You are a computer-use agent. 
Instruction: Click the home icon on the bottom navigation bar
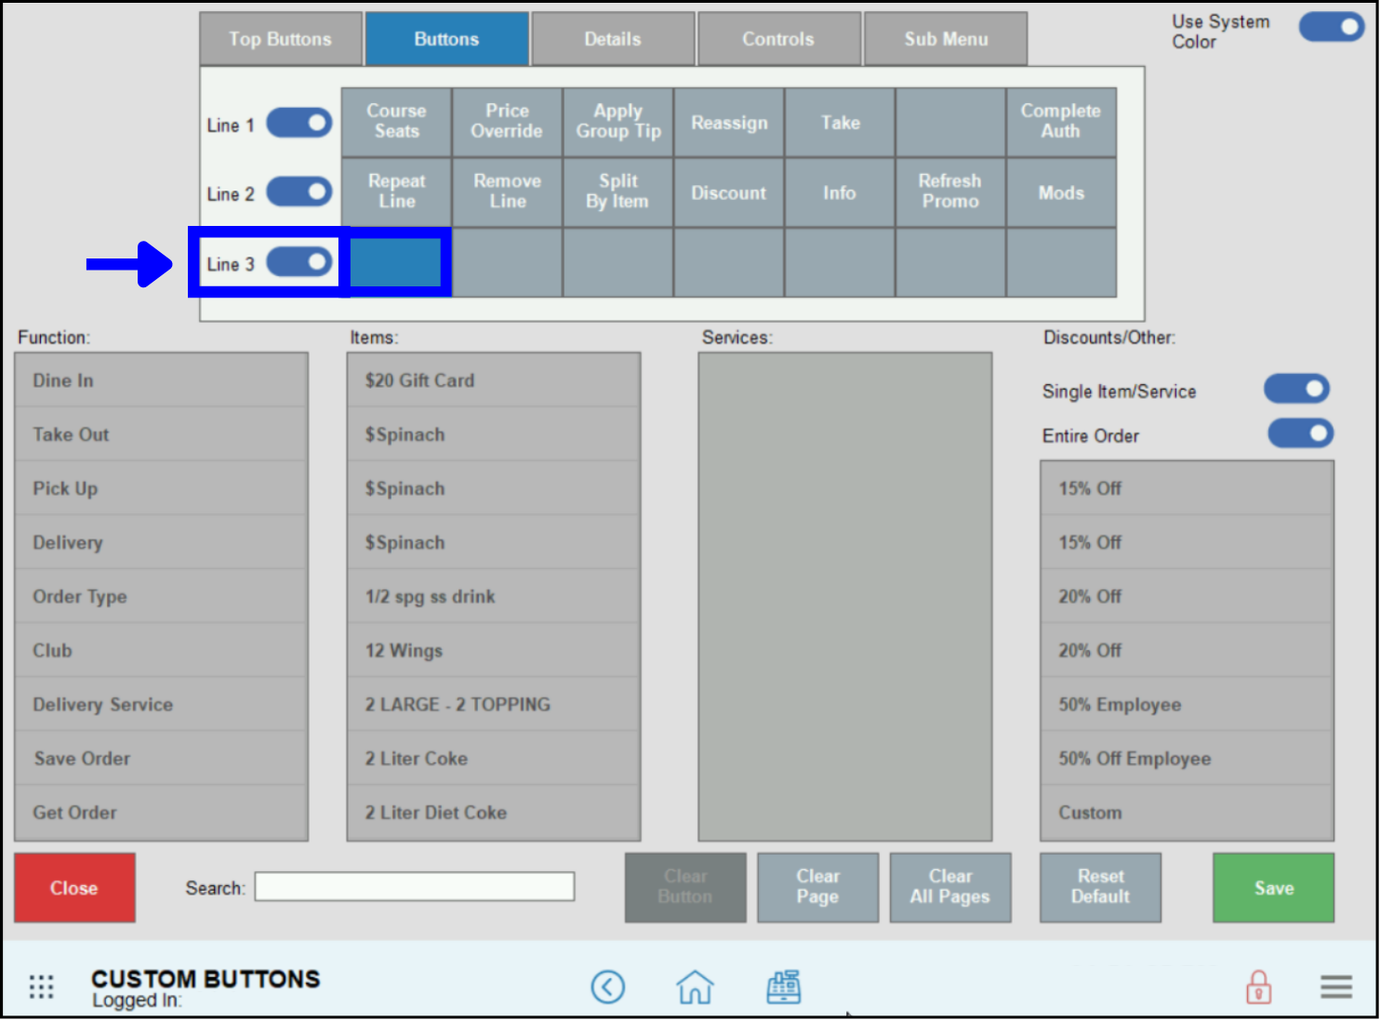pyautogui.click(x=696, y=987)
